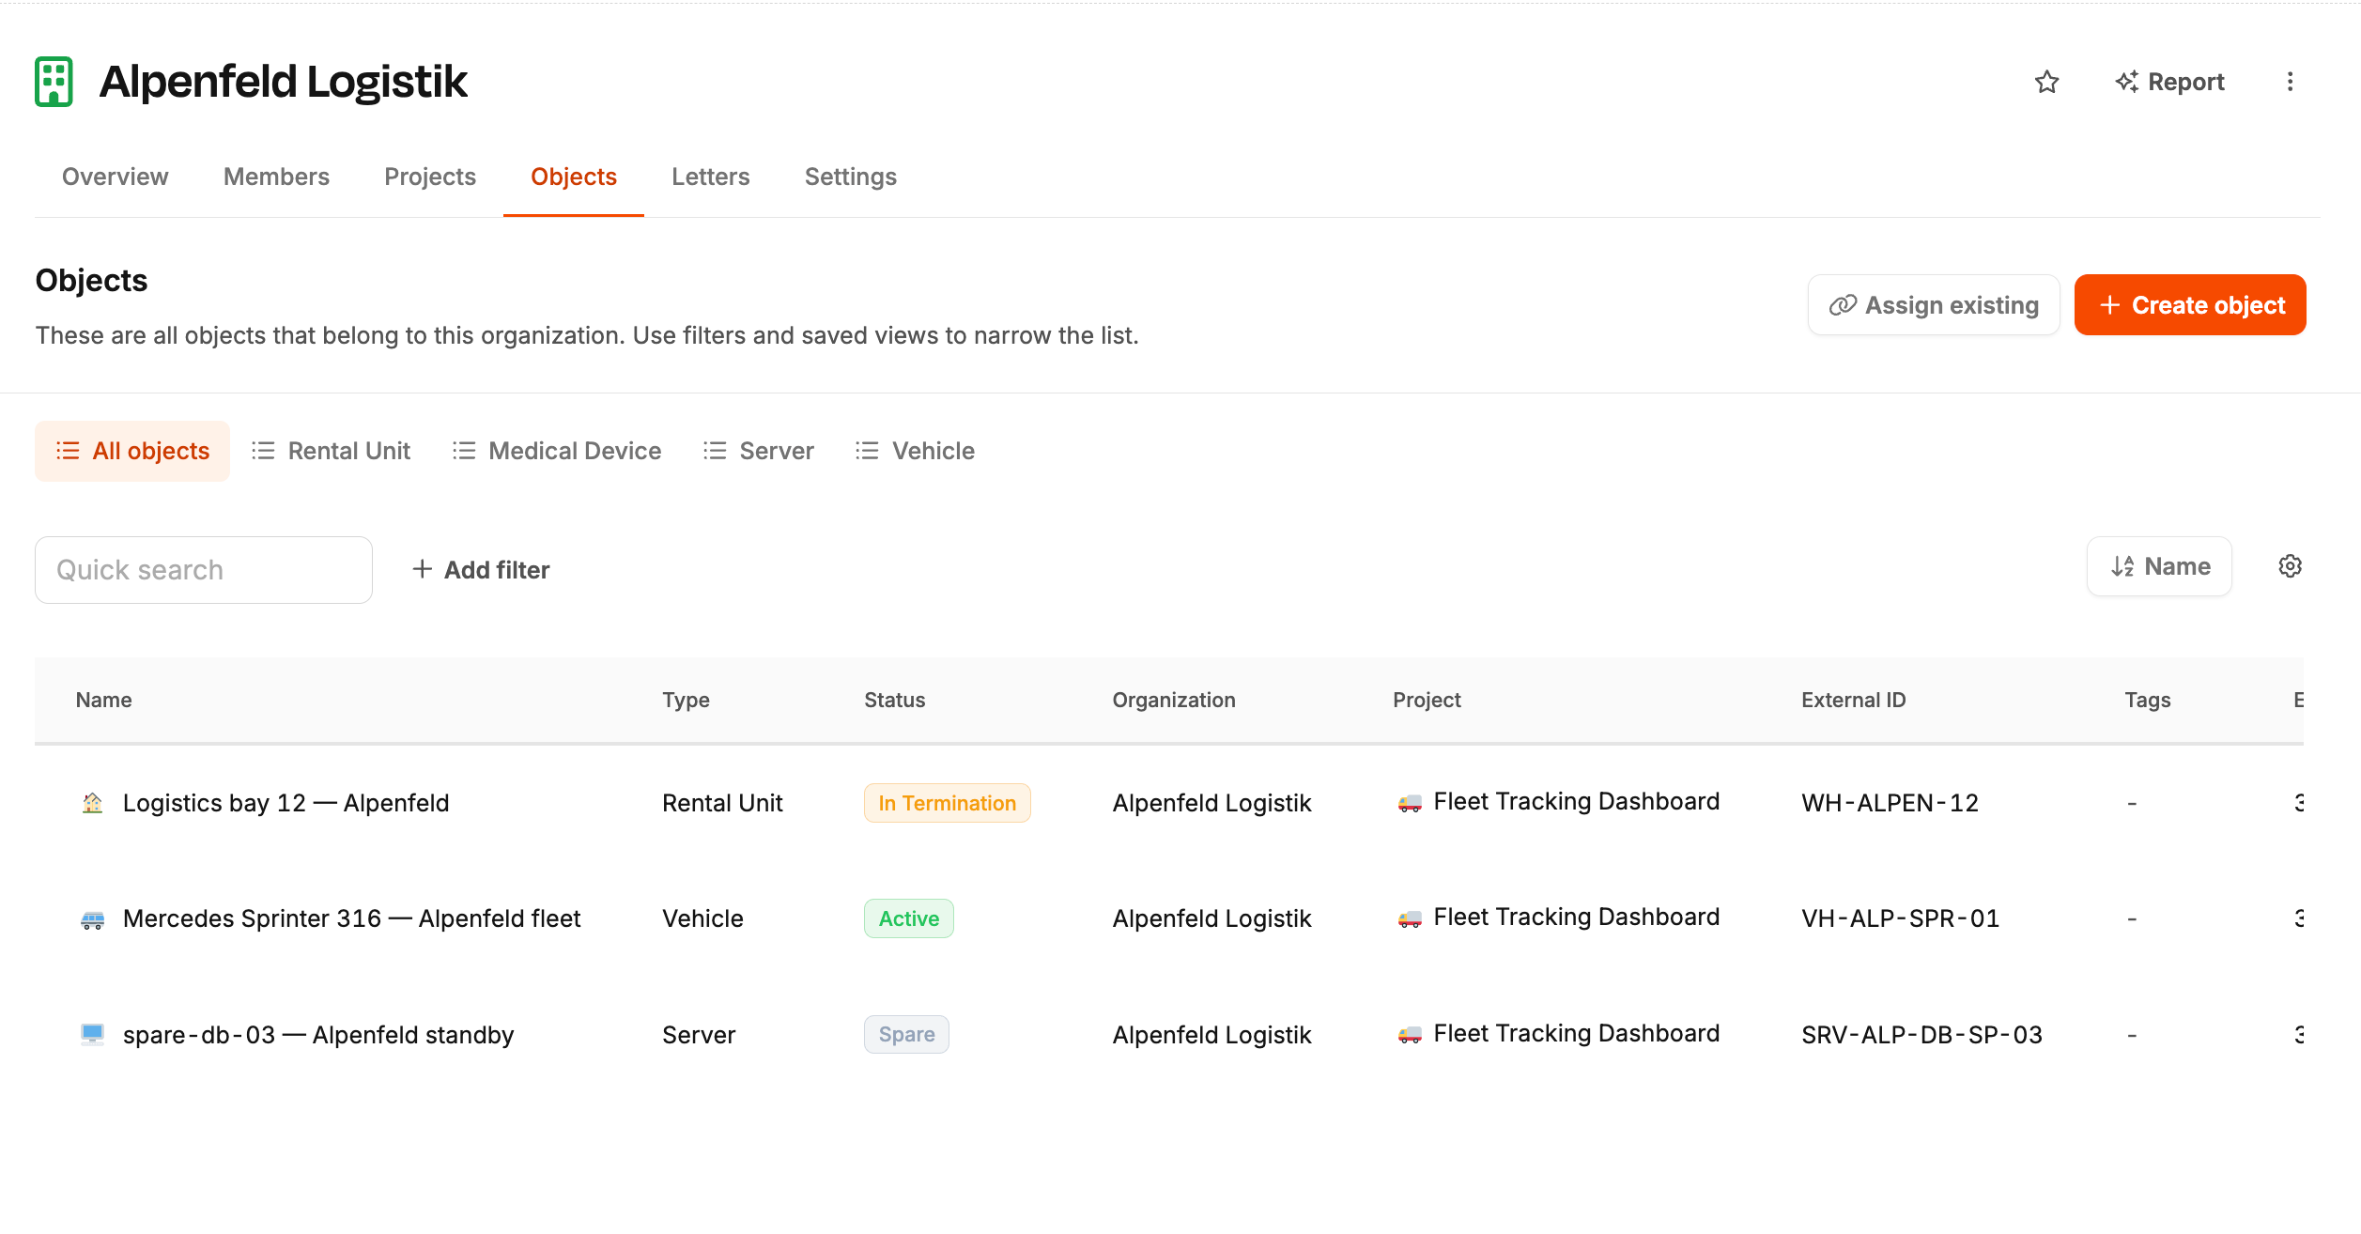Viewport: 2361px width, 1234px height.
Task: Switch to the Members tab
Action: tap(276, 177)
